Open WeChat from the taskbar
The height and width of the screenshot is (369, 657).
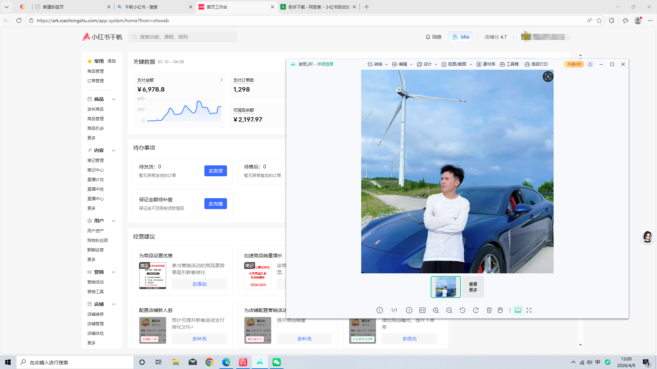tap(276, 362)
